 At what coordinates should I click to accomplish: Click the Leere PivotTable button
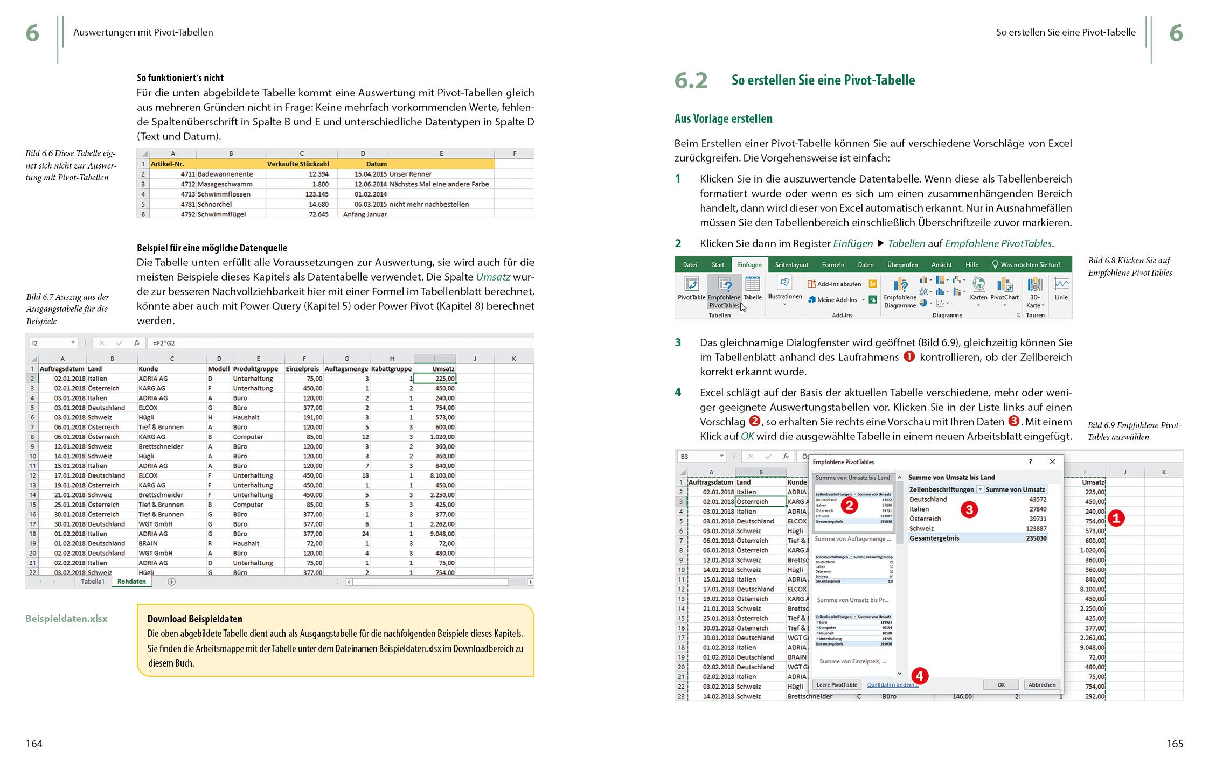[837, 685]
